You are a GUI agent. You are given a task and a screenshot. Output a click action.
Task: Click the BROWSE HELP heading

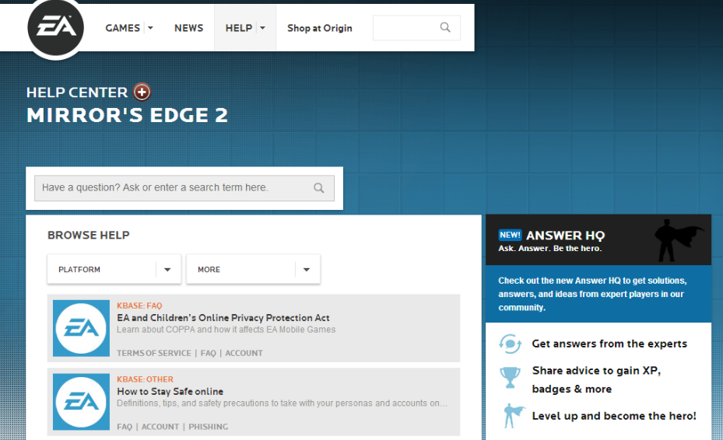click(x=89, y=235)
